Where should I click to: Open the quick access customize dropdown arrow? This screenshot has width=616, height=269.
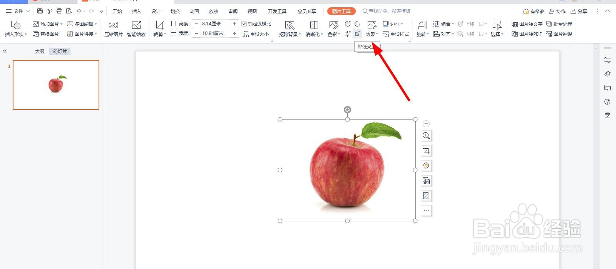[x=101, y=11]
